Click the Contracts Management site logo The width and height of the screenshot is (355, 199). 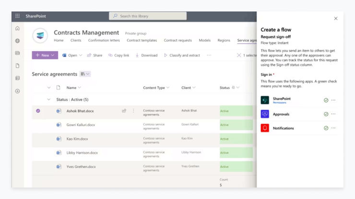tap(40, 35)
